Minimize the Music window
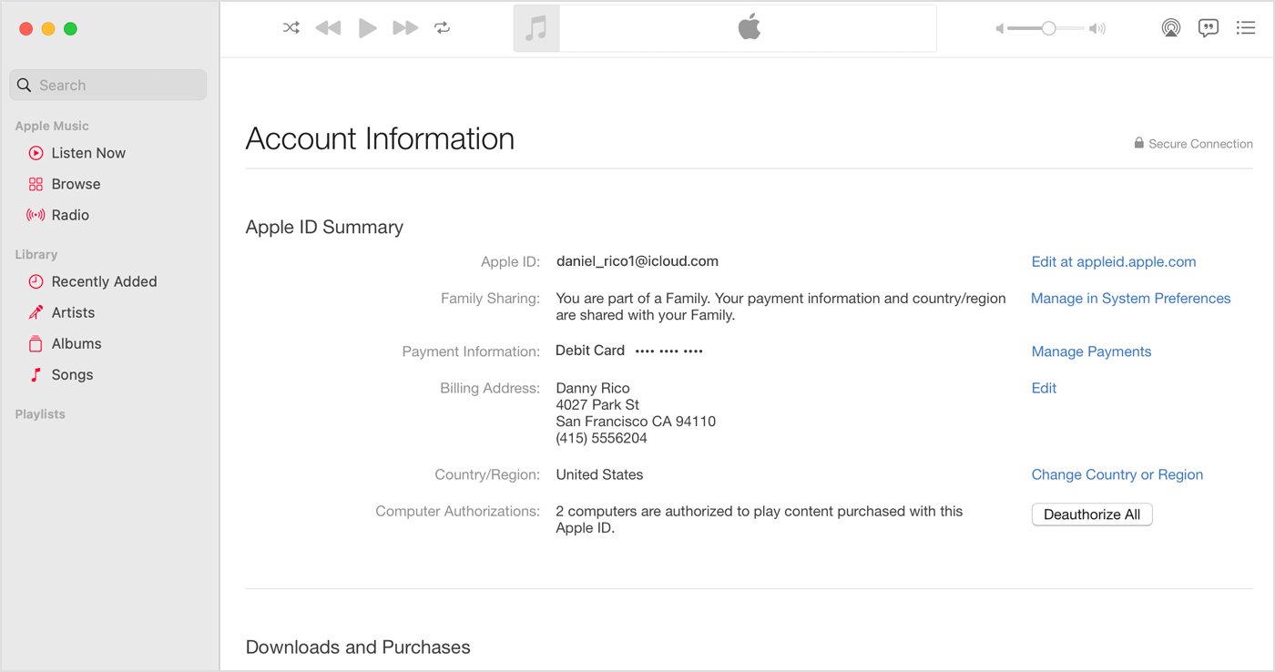This screenshot has width=1275, height=672. [x=48, y=29]
